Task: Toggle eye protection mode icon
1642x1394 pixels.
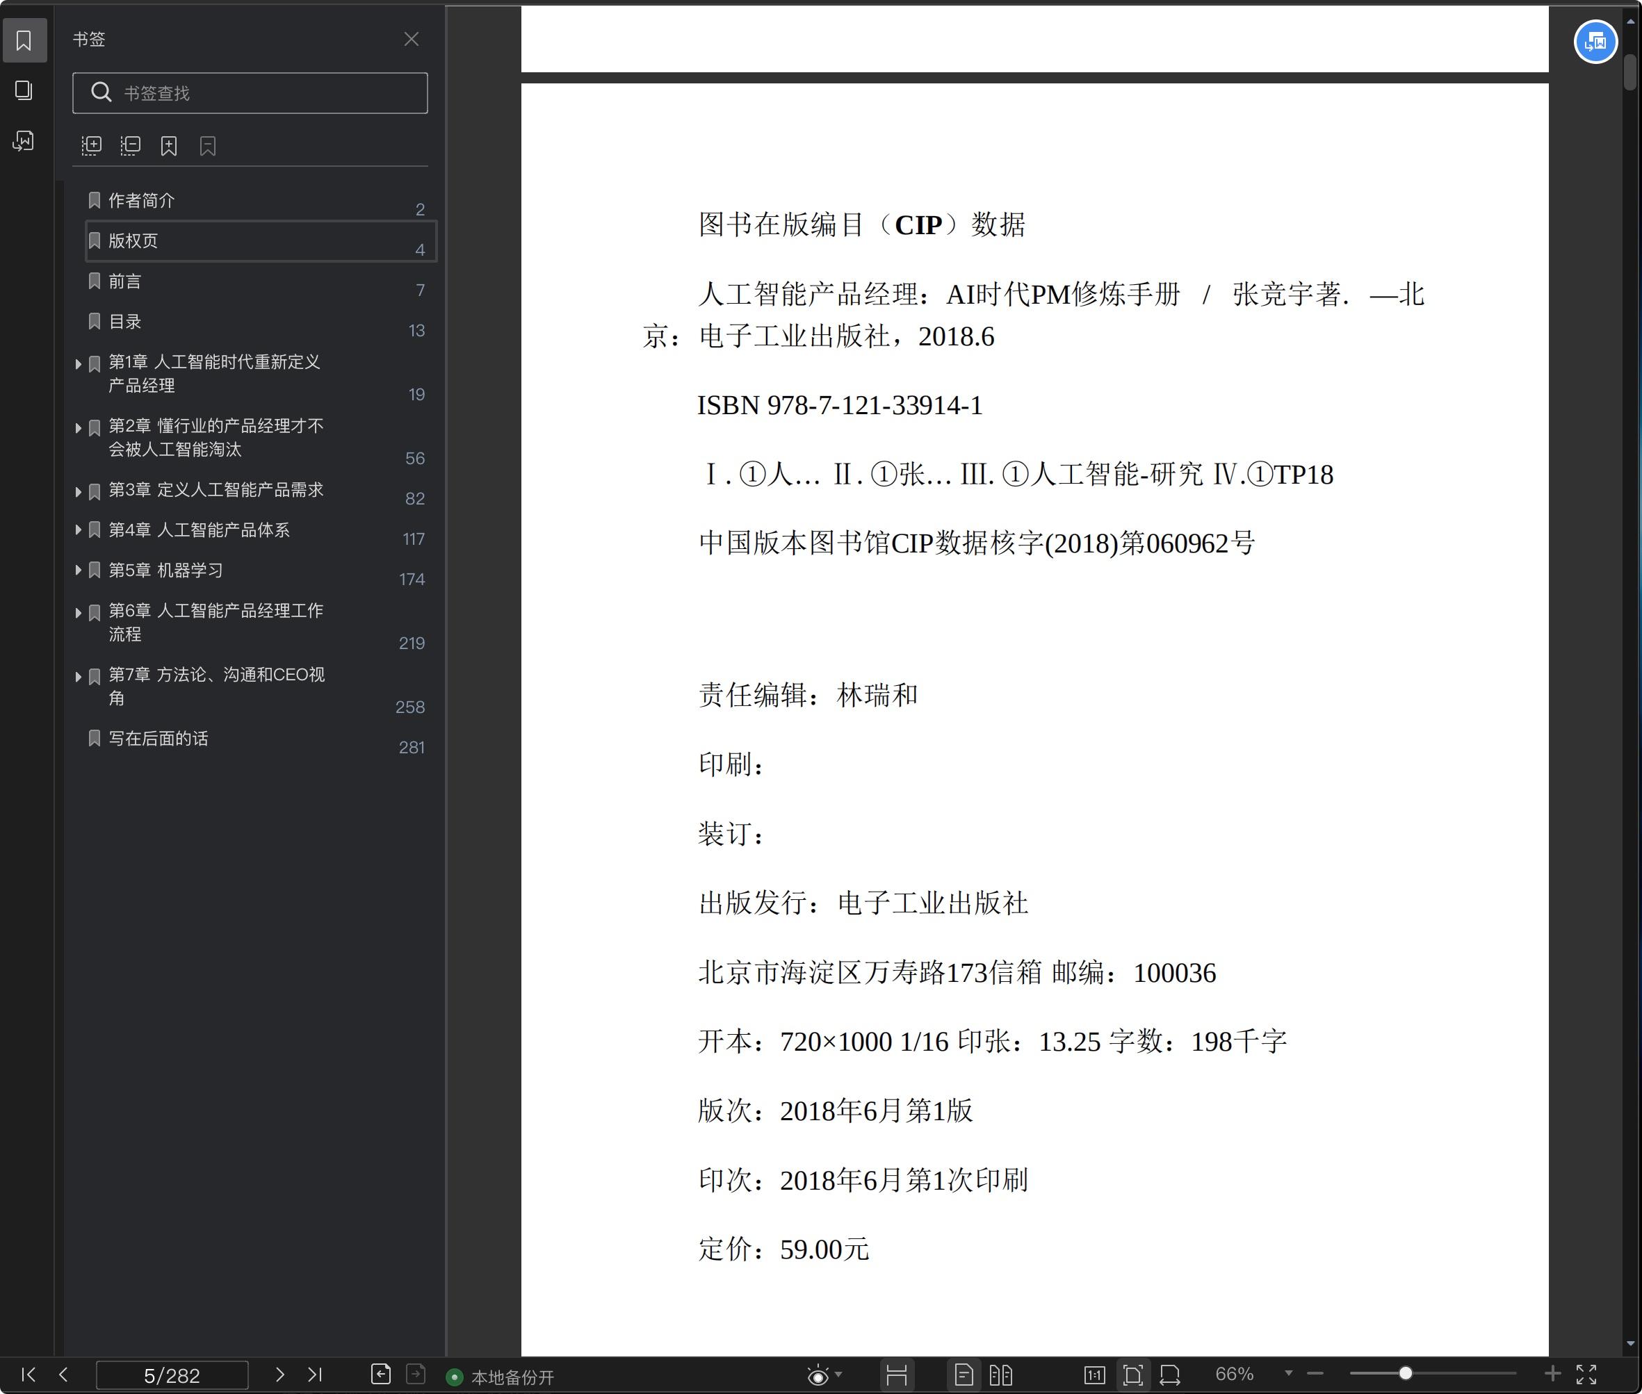Action: tap(818, 1376)
